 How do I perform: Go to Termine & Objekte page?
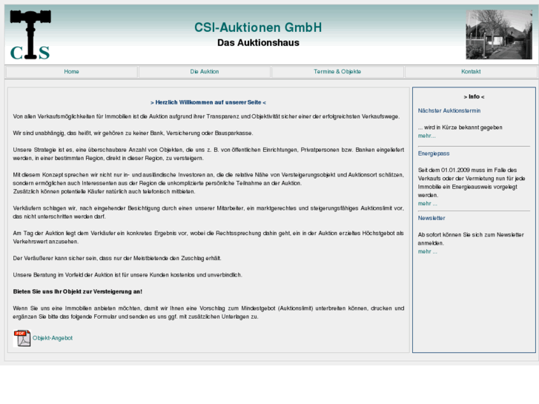(x=337, y=71)
